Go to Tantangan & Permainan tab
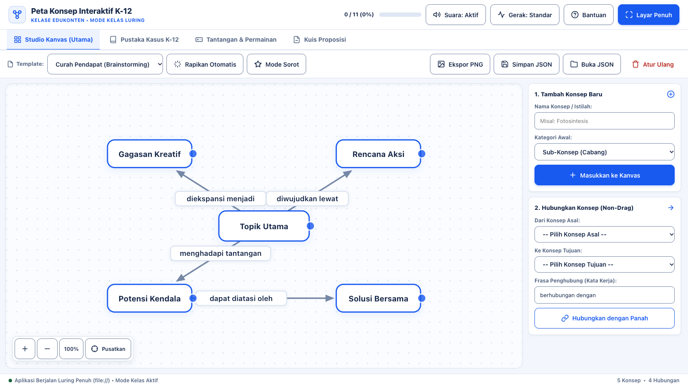This screenshot has height=387, width=688. 236,40
